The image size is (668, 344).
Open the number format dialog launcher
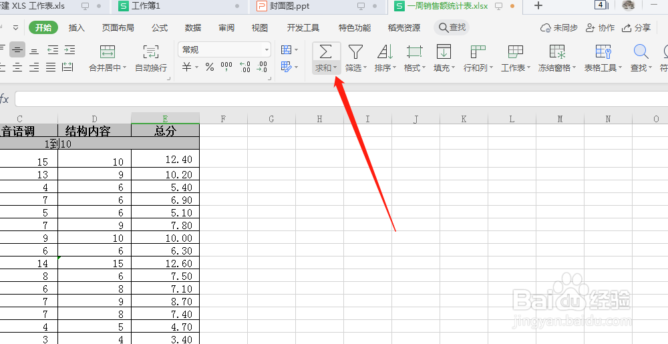[x=271, y=79]
